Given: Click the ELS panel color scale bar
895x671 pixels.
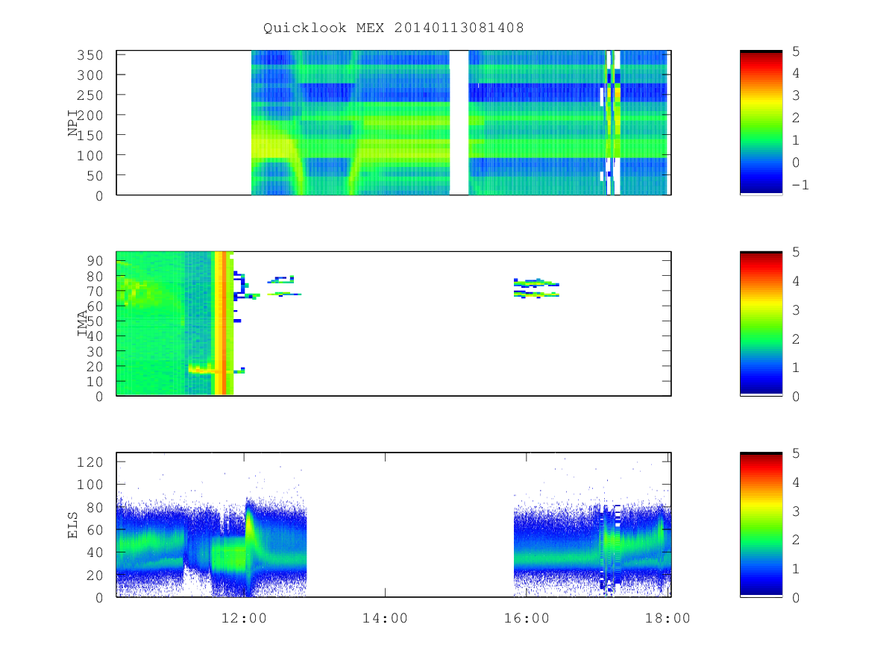Looking at the screenshot, I should [x=761, y=524].
